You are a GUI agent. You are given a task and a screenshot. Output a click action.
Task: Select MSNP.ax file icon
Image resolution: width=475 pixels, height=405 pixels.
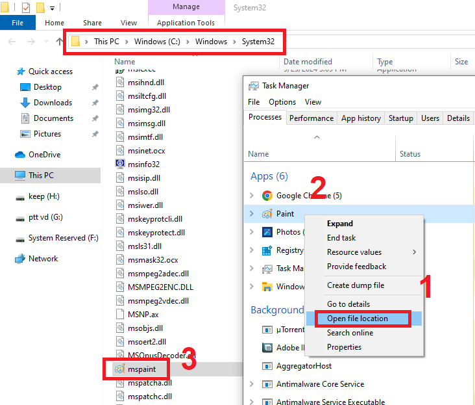click(120, 314)
